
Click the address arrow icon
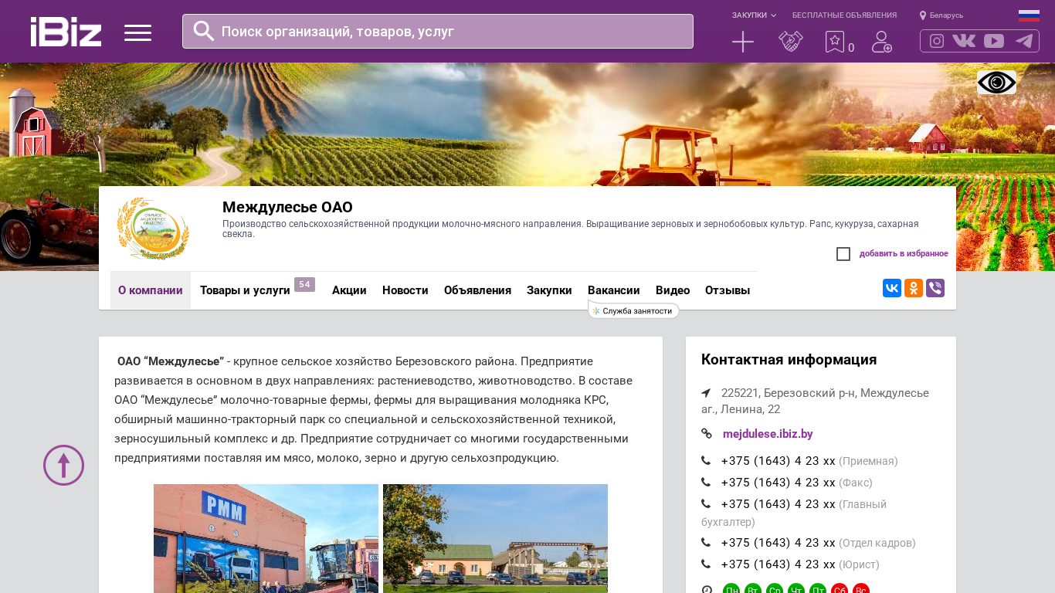point(706,393)
